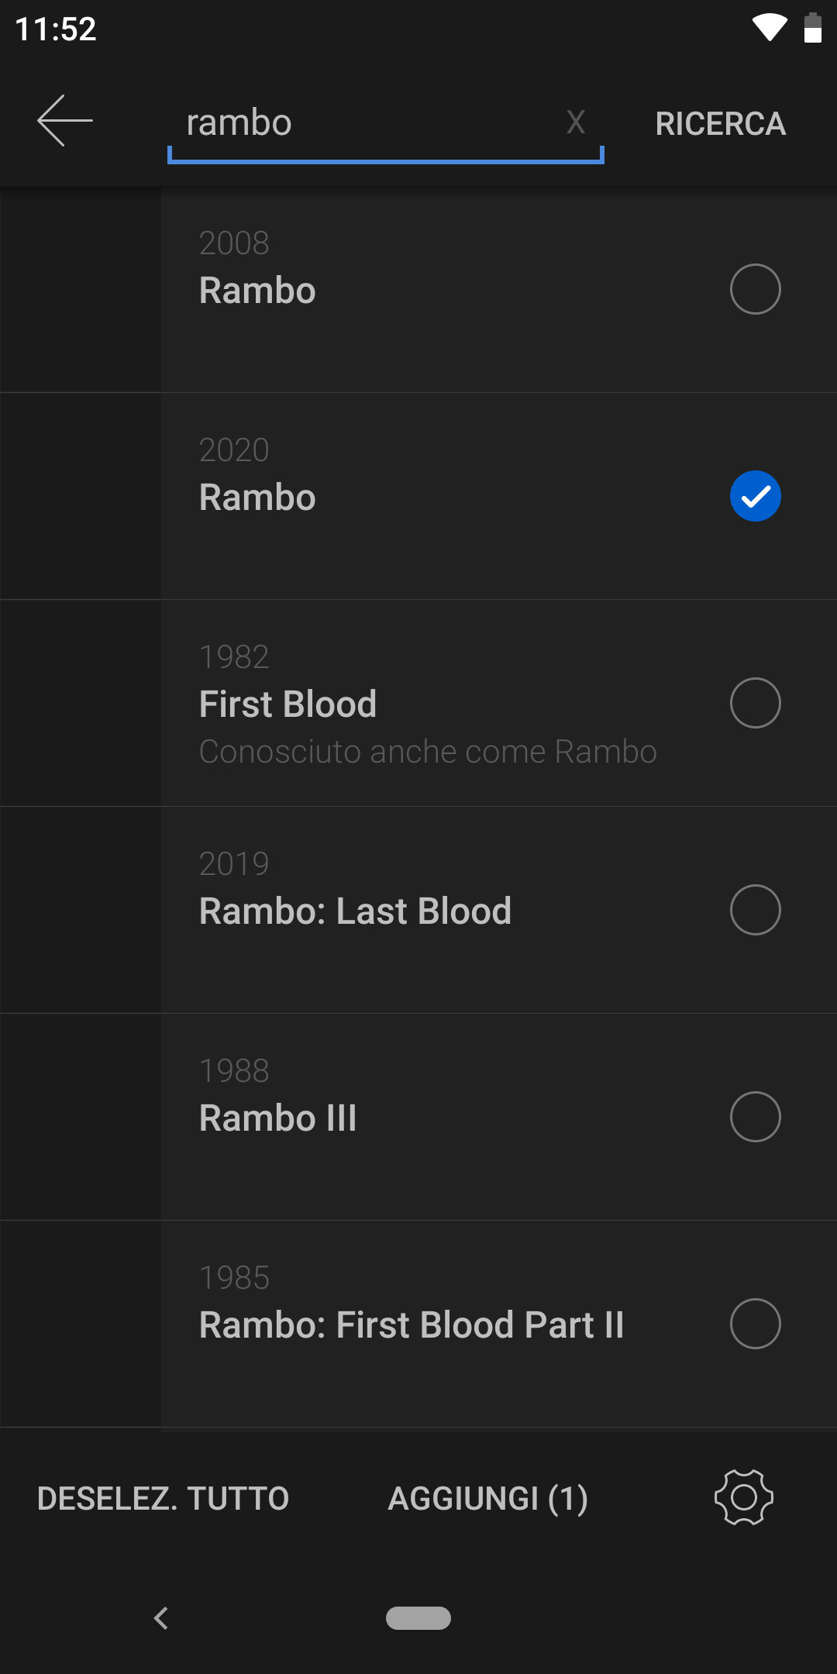
Task: Select Rambo: First Blood Part II checkbox
Action: coord(755,1324)
